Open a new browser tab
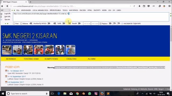Viewport: 172px width, 96px height. 30,2
